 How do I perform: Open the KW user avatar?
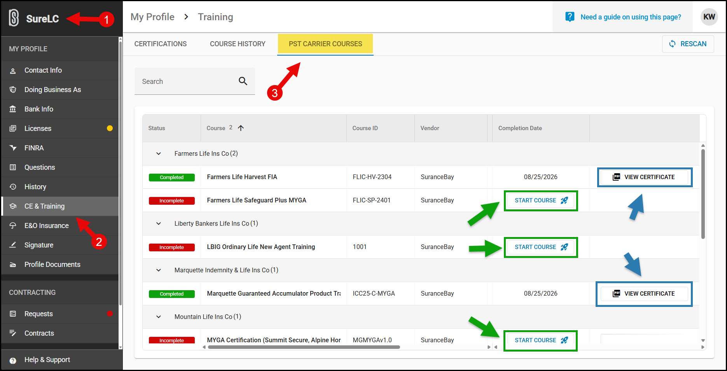pos(709,17)
